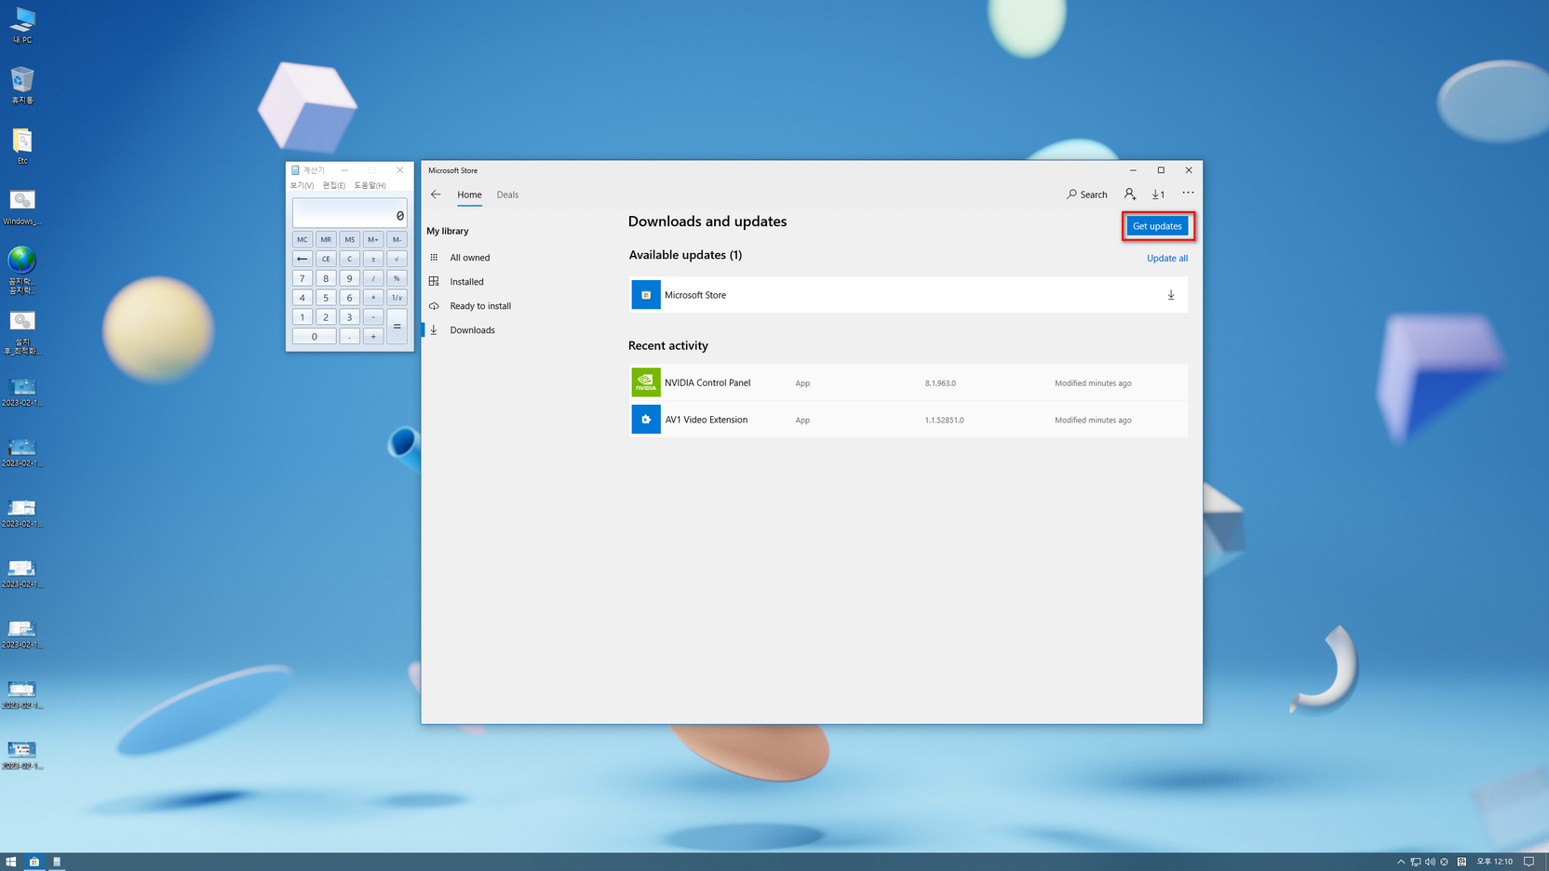Open the 편집(E) menu in Calculator

tap(334, 185)
